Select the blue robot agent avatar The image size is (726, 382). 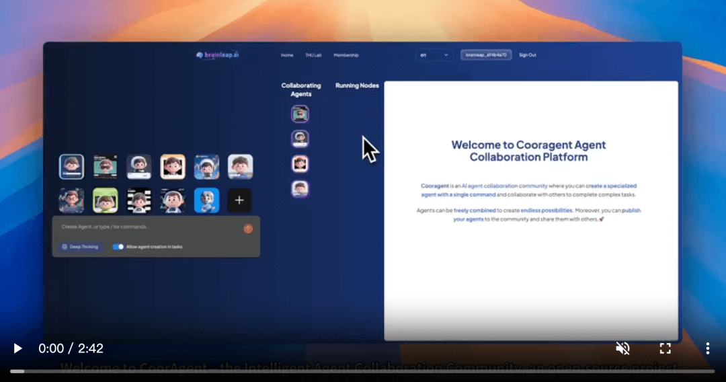[206, 200]
